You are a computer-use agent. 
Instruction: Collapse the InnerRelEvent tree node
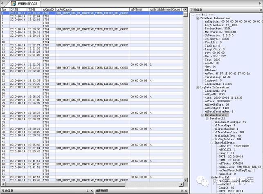tap(212, 143)
